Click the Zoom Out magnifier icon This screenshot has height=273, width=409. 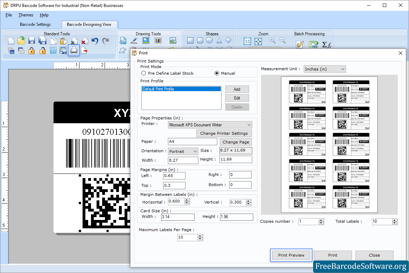coord(282,40)
